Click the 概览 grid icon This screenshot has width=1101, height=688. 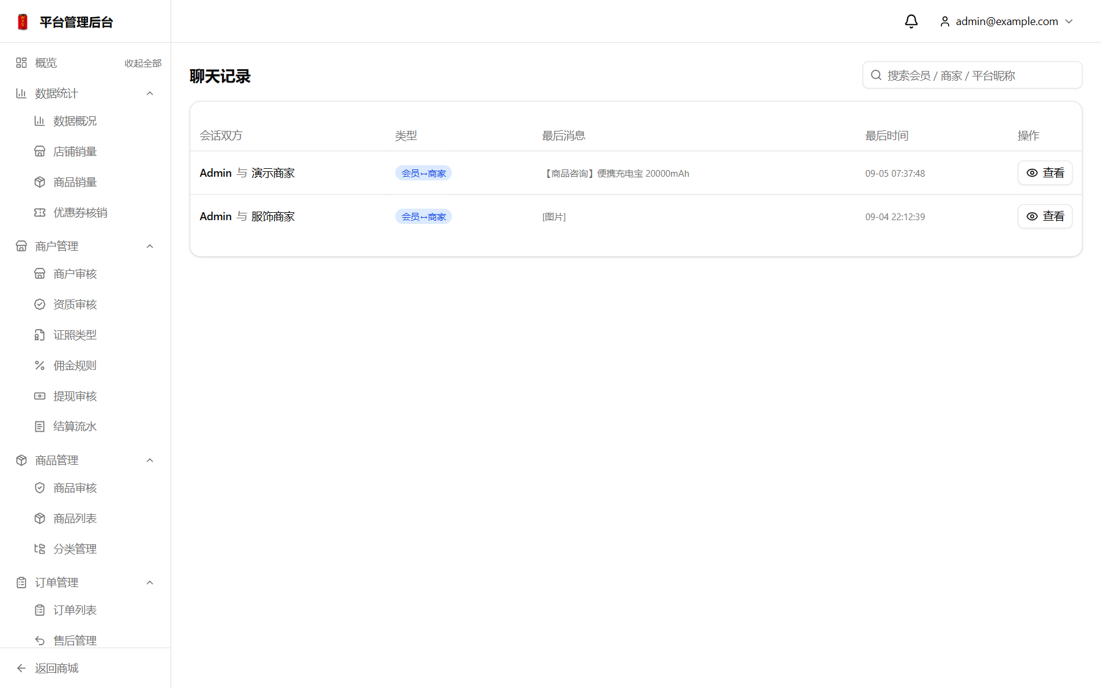(21, 62)
